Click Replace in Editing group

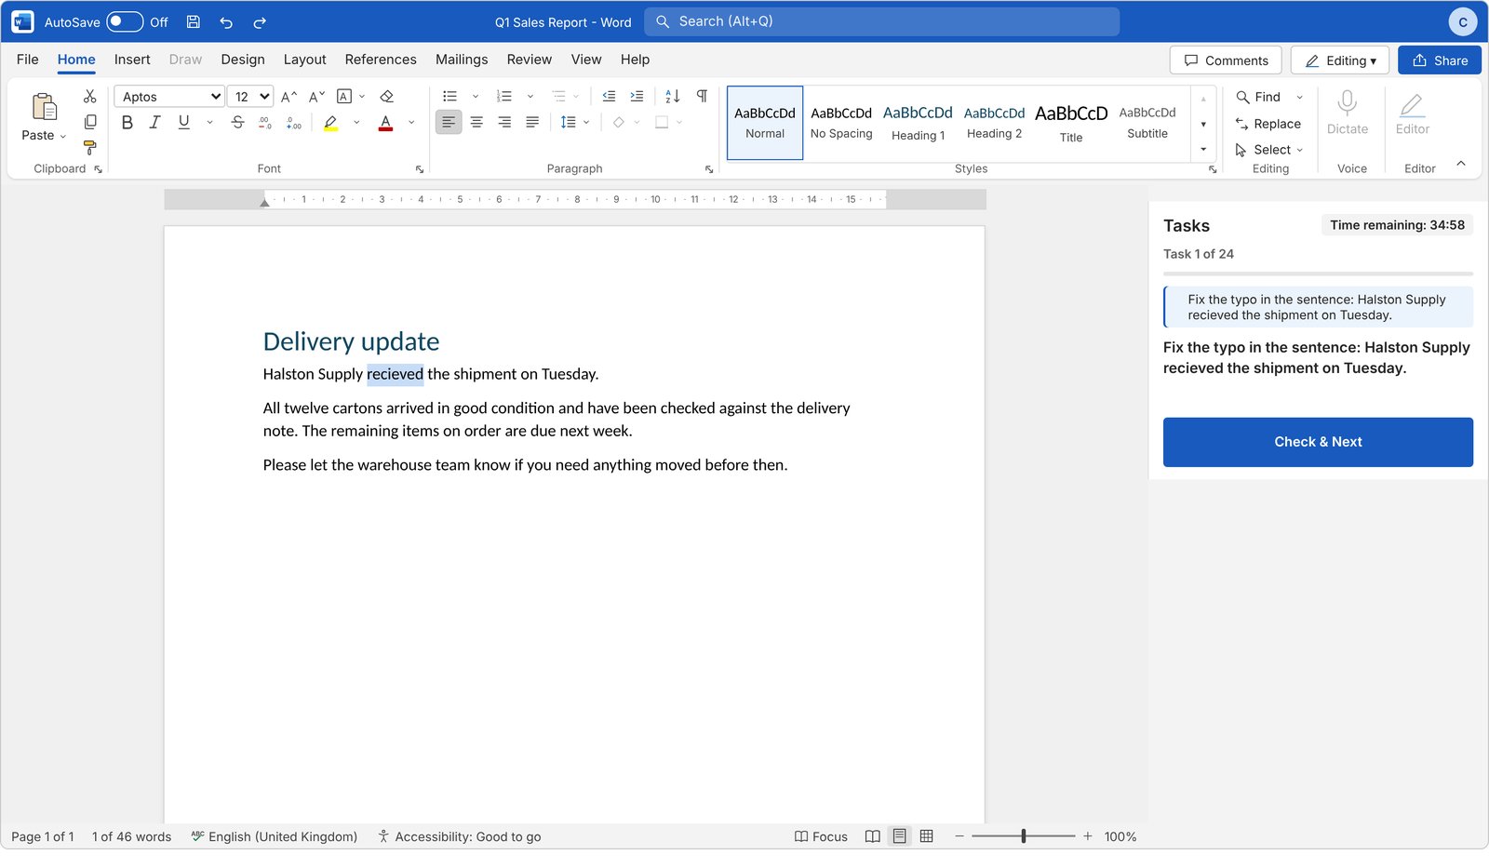pyautogui.click(x=1268, y=124)
